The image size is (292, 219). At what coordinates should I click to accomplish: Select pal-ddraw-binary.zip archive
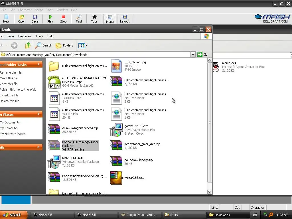pos(131,162)
